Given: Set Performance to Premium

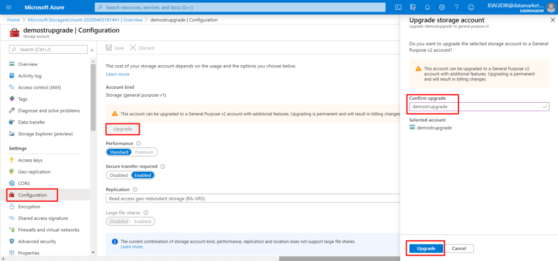Looking at the screenshot, I should 144,152.
